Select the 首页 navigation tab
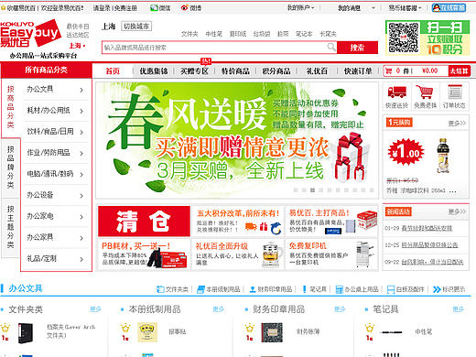The image size is (476, 357). pyautogui.click(x=113, y=71)
